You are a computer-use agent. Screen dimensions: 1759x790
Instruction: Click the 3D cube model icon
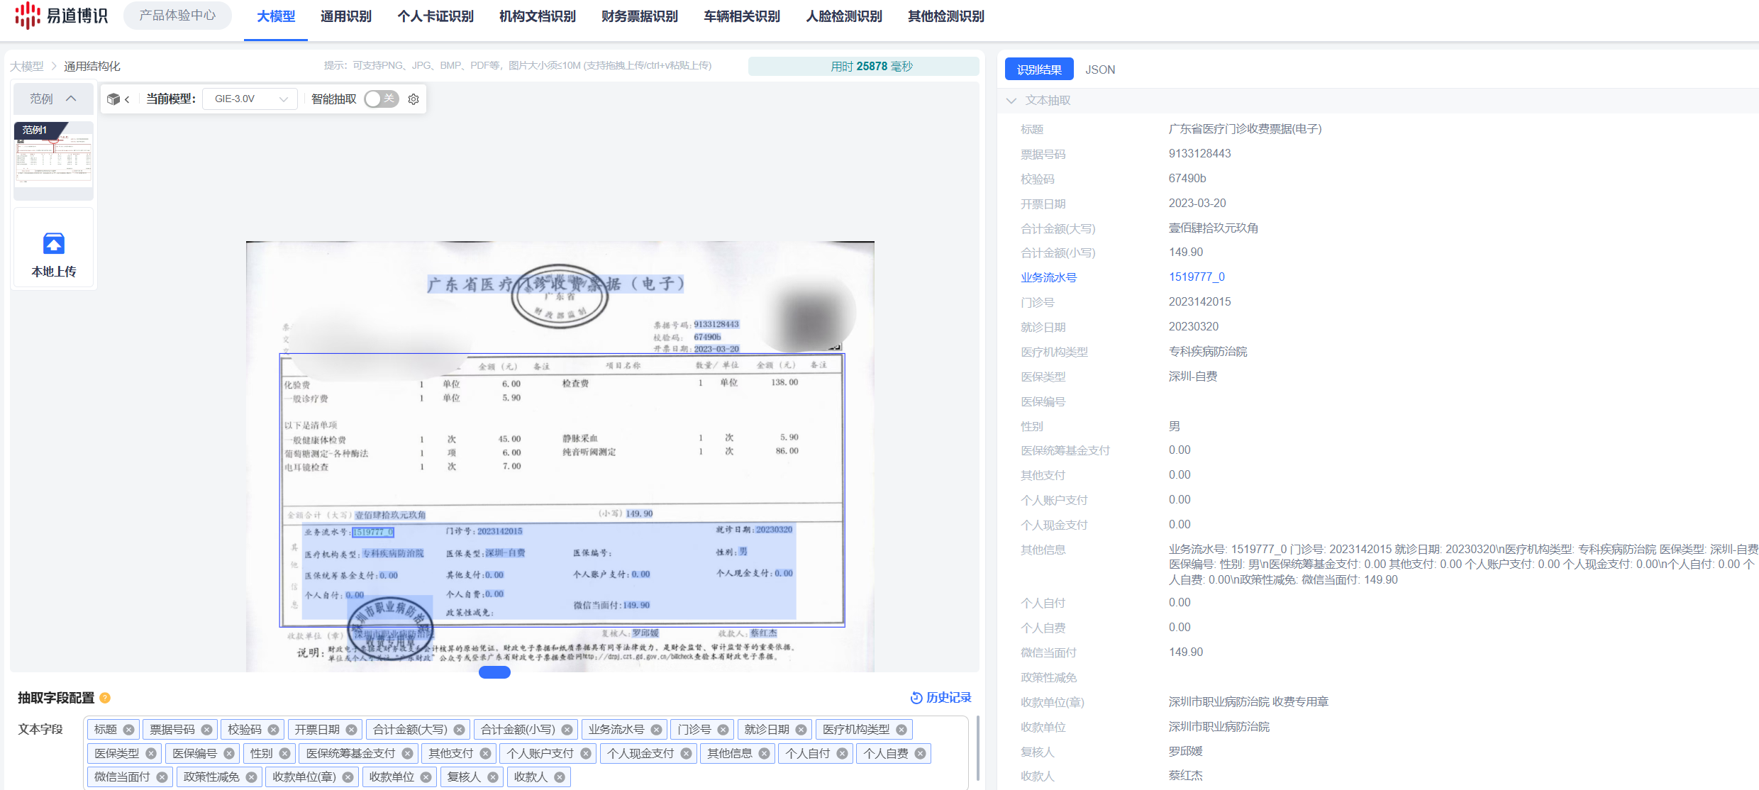(x=113, y=99)
